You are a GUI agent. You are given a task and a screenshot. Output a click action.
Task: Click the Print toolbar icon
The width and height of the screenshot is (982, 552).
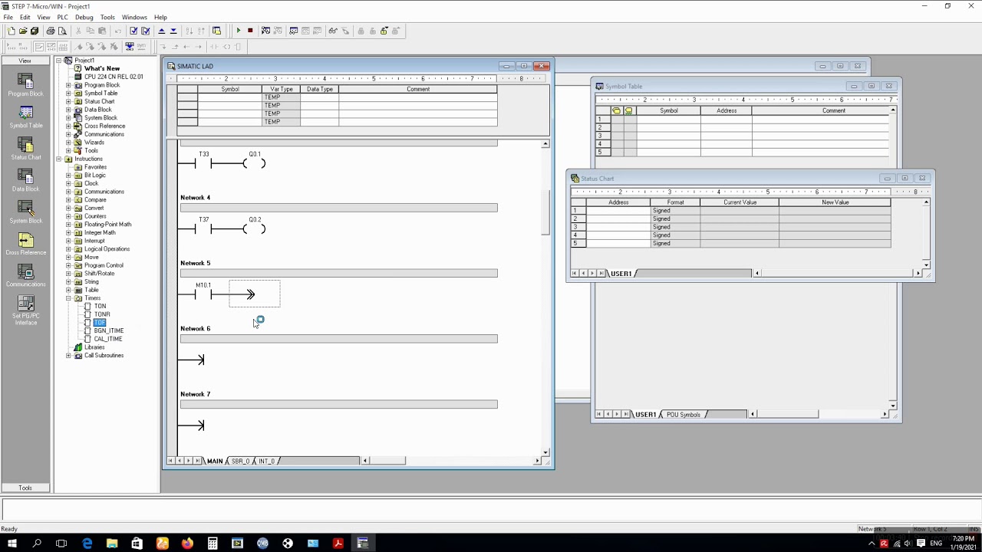[51, 31]
